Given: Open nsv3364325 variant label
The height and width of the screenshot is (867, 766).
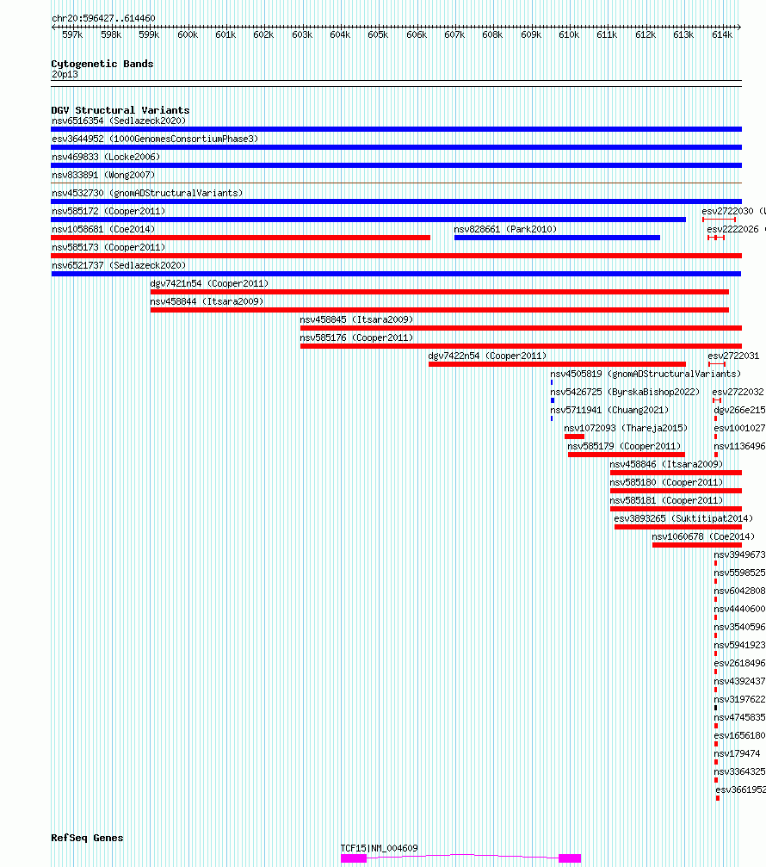Looking at the screenshot, I should click(739, 771).
